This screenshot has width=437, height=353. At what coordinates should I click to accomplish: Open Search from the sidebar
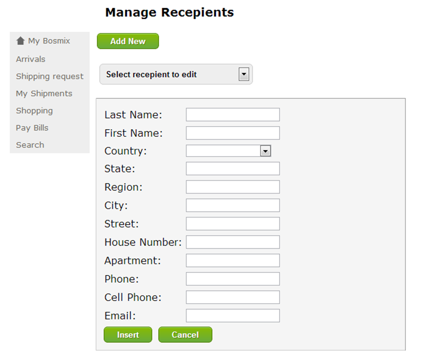point(30,145)
